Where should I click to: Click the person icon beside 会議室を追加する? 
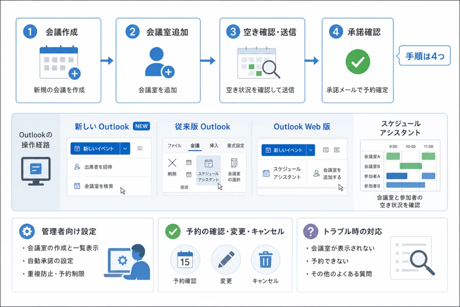point(316,173)
